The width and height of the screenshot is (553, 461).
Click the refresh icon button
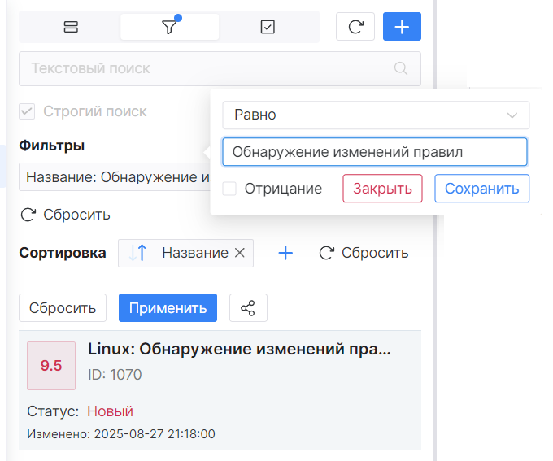(x=355, y=27)
